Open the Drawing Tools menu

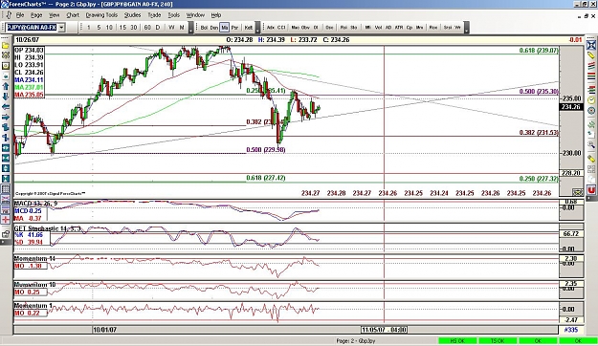tap(101, 15)
